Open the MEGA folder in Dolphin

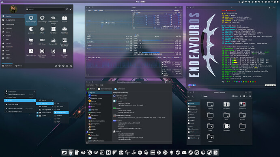pyautogui.click(x=210, y=116)
